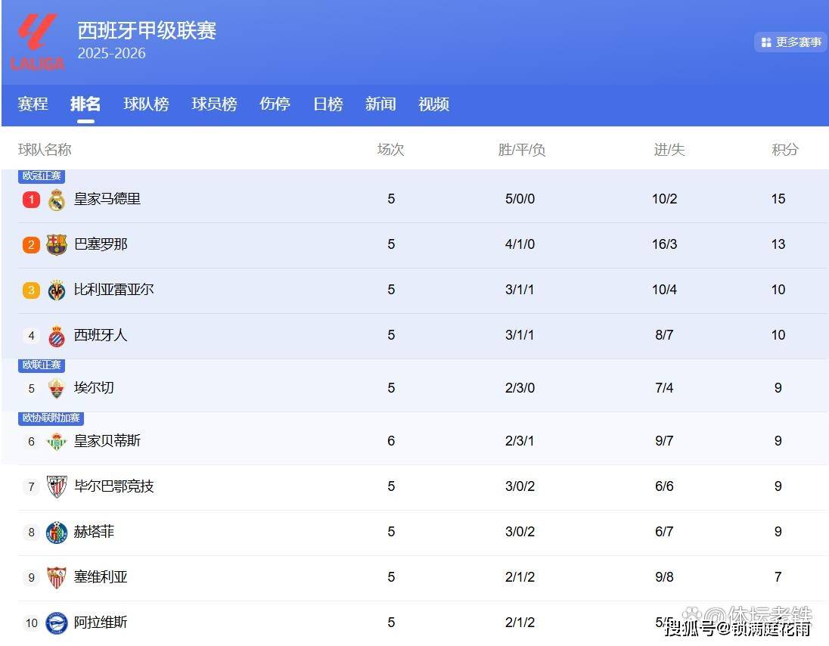Click Real Madrid's 15 points cell
This screenshot has height=646, width=829.
tap(778, 199)
